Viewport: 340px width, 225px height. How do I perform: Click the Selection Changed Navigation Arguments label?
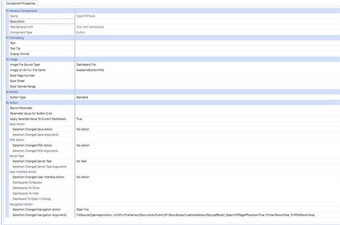(x=40, y=215)
